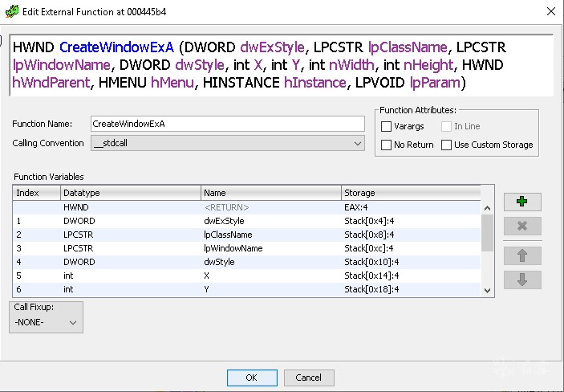The width and height of the screenshot is (564, 392).
Task: Click the Stack[0x8]:4 storage cell
Action: pos(411,235)
